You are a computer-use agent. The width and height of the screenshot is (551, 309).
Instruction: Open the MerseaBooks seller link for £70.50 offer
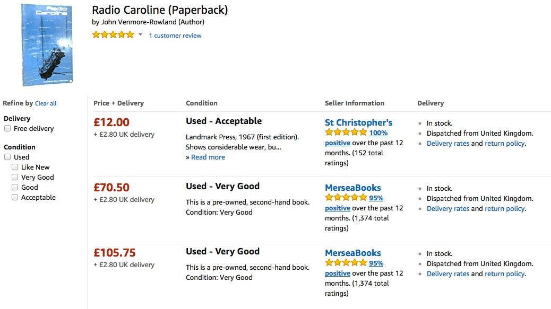tap(352, 188)
